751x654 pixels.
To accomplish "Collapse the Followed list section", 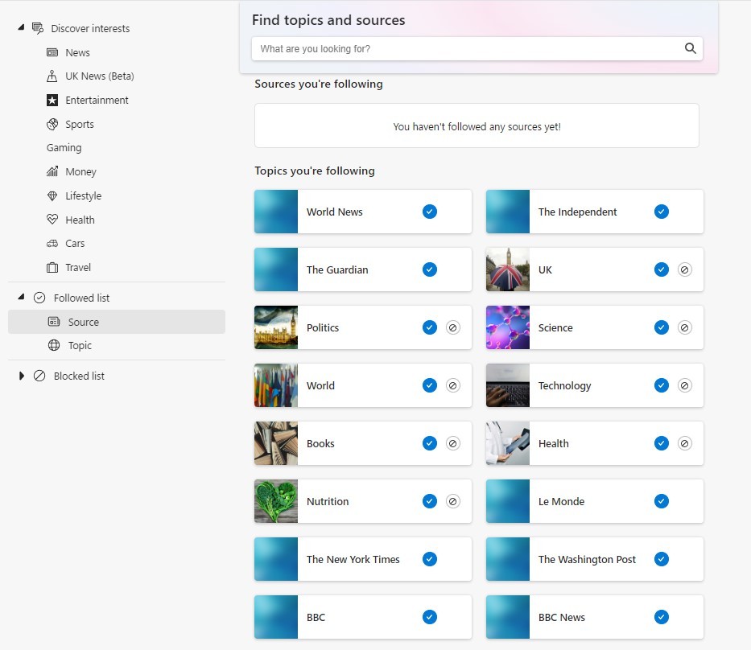I will (x=21, y=297).
